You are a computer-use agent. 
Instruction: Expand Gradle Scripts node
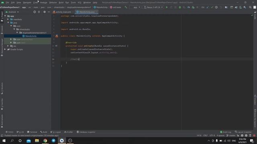pyautogui.click(x=5, y=49)
